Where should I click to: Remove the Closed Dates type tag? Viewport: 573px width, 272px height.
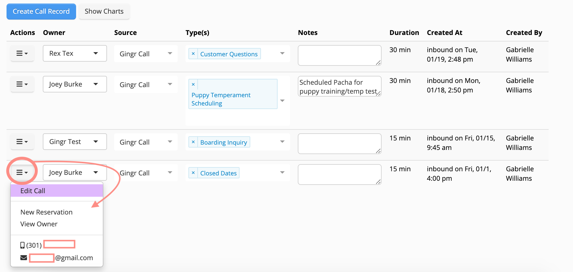point(193,173)
